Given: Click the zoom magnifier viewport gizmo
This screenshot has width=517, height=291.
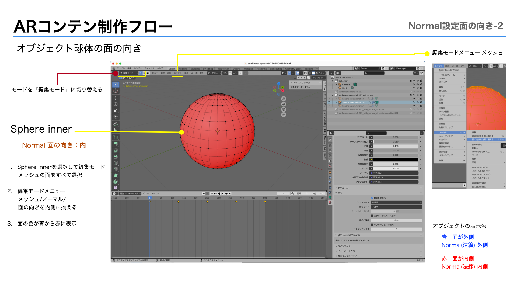Looking at the screenshot, I should pyautogui.click(x=284, y=99).
